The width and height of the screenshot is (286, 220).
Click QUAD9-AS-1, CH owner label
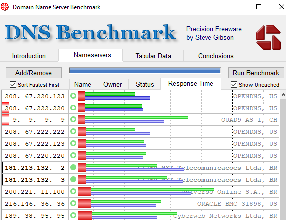pyautogui.click(x=249, y=120)
